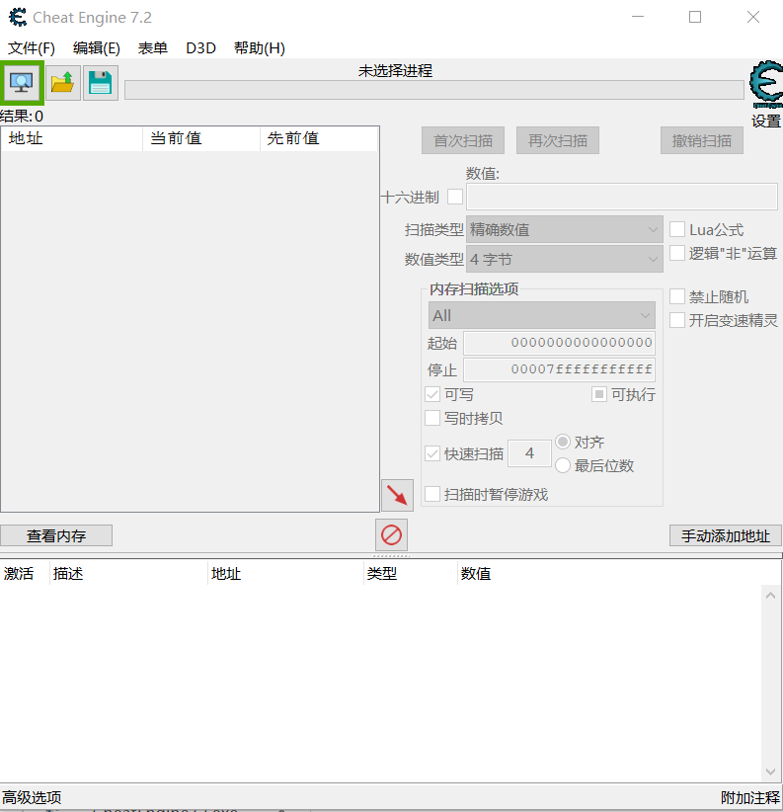Click the 描述 column header
This screenshot has height=812, width=783.
128,574
